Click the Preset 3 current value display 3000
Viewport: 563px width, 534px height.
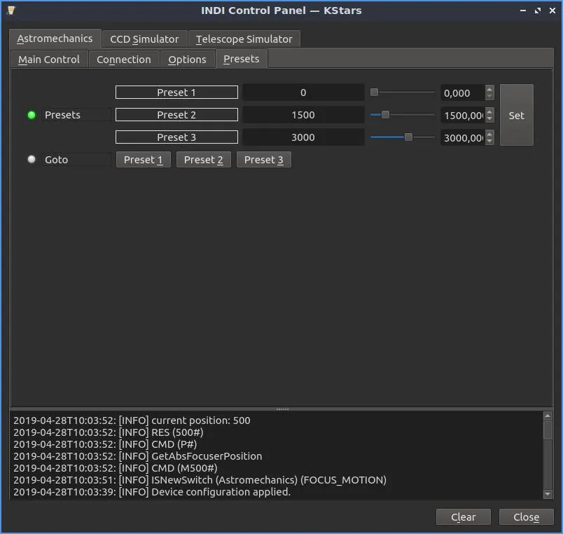(x=303, y=137)
